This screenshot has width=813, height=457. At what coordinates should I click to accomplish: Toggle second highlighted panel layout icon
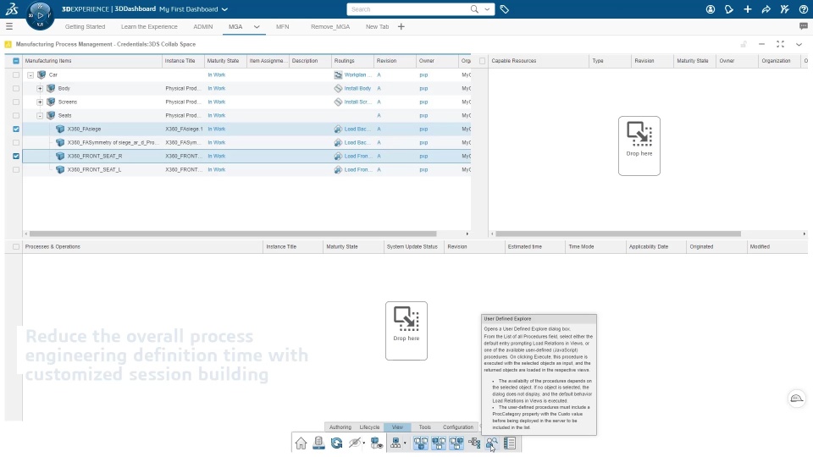click(438, 443)
